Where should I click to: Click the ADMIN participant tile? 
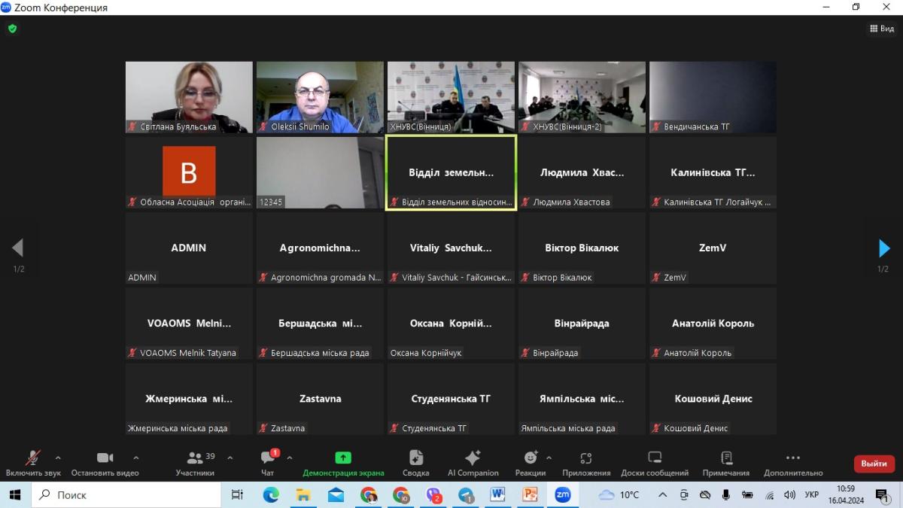click(x=189, y=248)
